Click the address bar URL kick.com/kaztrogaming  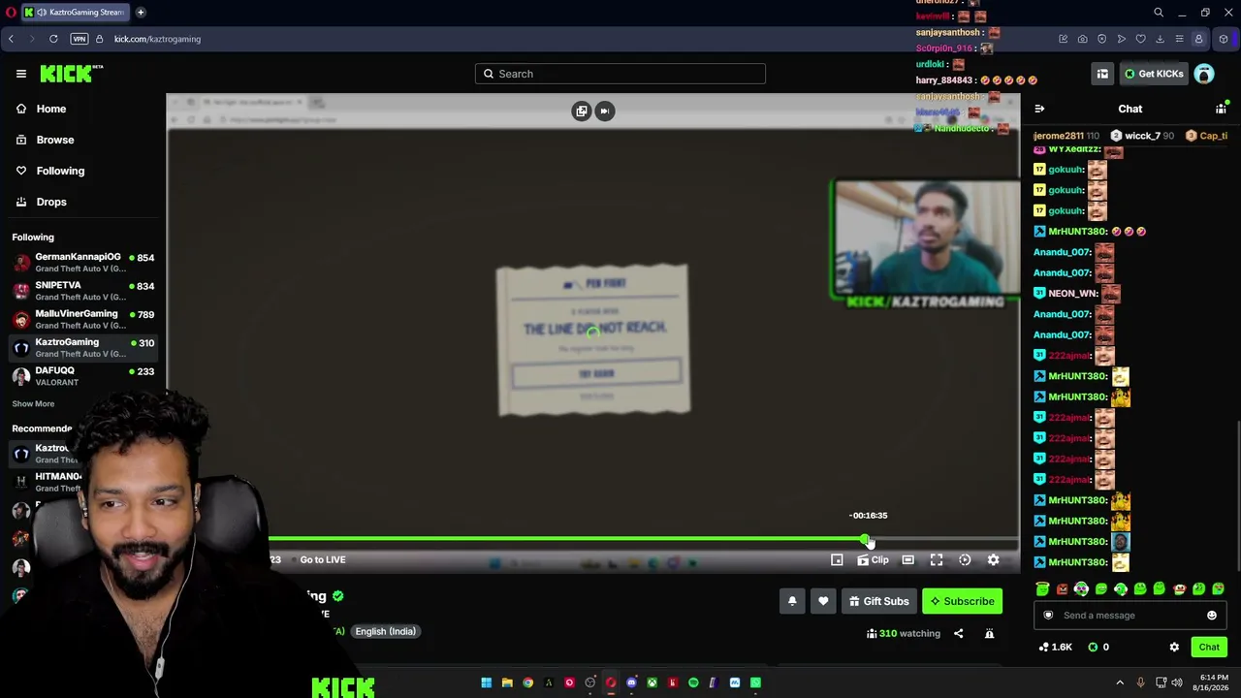click(x=157, y=39)
